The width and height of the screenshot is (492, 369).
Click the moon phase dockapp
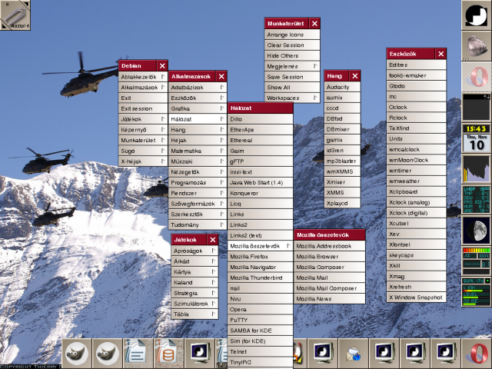[477, 231]
